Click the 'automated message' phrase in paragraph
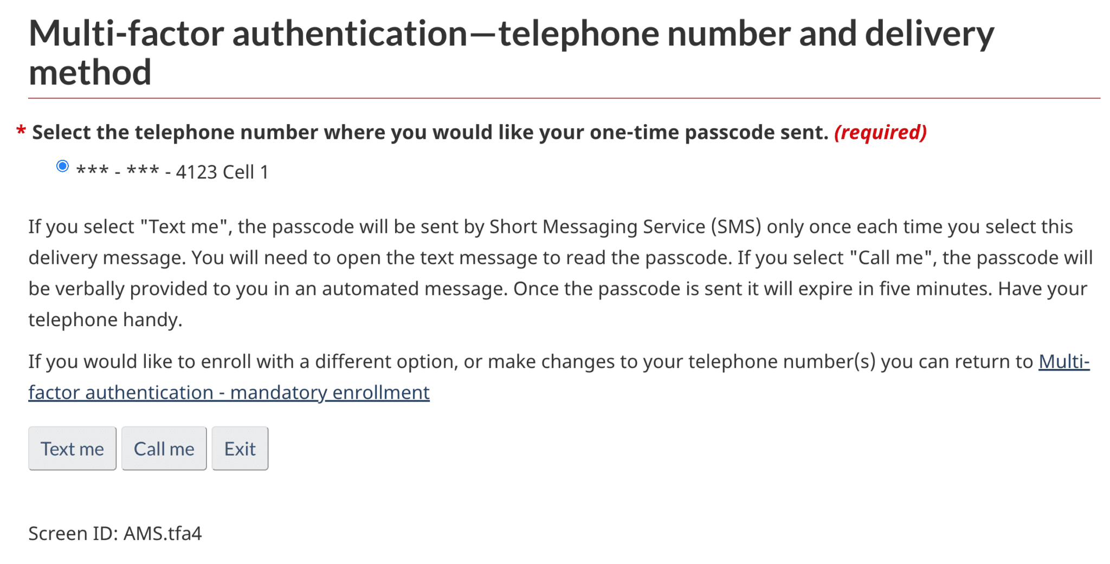The image size is (1110, 564). click(412, 289)
